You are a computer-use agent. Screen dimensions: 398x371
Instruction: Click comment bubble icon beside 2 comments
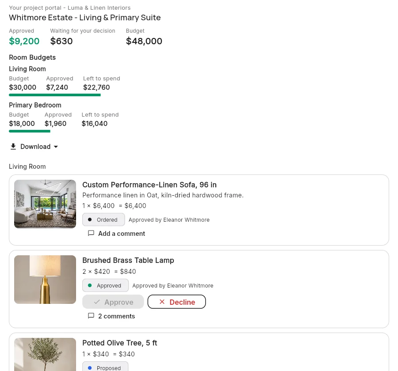tap(91, 316)
